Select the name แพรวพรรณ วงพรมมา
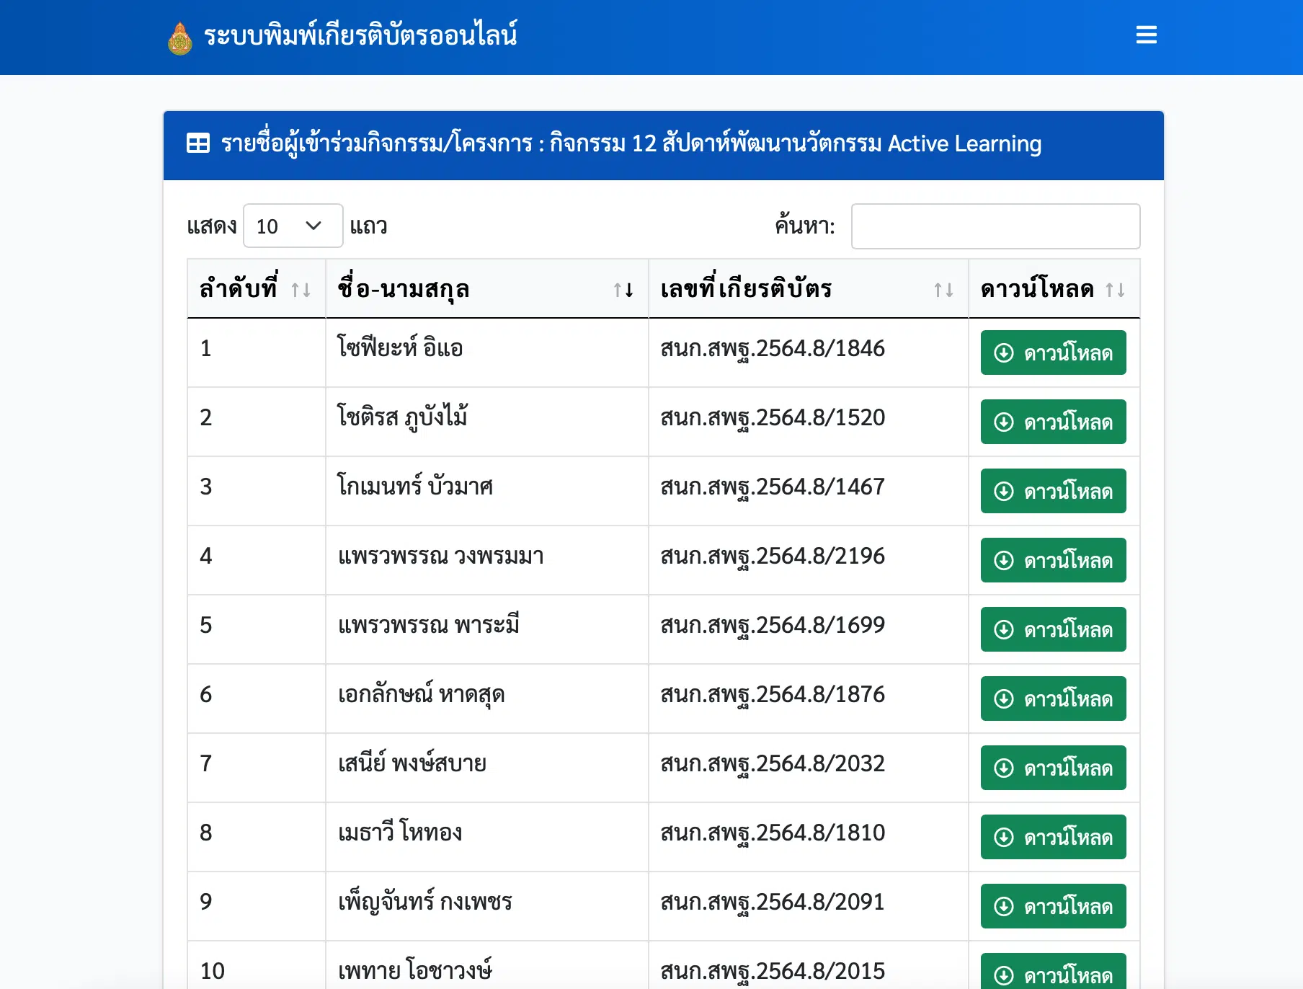 point(441,556)
